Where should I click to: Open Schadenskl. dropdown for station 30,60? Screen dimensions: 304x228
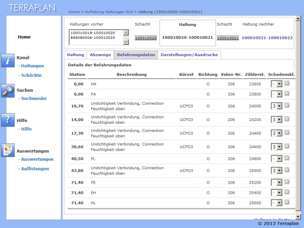click(x=277, y=147)
